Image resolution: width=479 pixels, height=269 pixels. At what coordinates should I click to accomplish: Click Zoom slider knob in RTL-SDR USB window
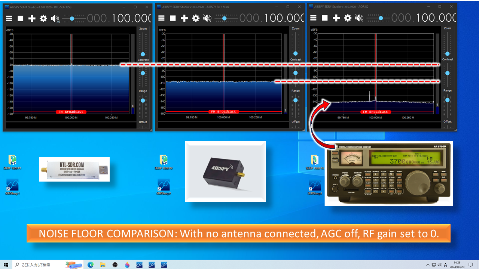(x=143, y=54)
